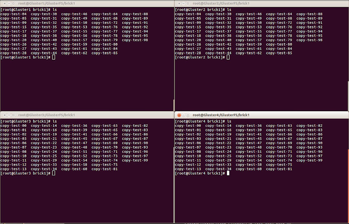Maximize the Gluster4 terminal window

188,115
